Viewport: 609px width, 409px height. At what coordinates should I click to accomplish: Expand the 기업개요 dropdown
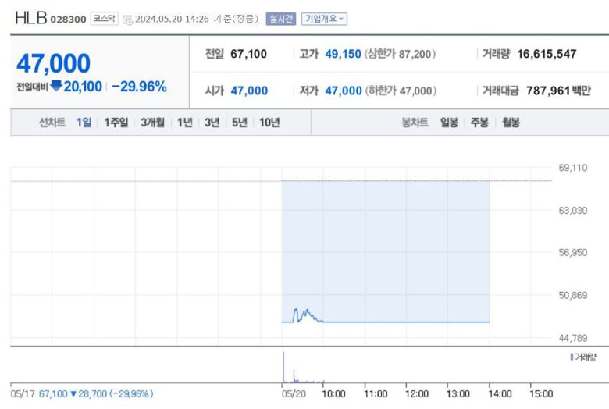[x=324, y=19]
